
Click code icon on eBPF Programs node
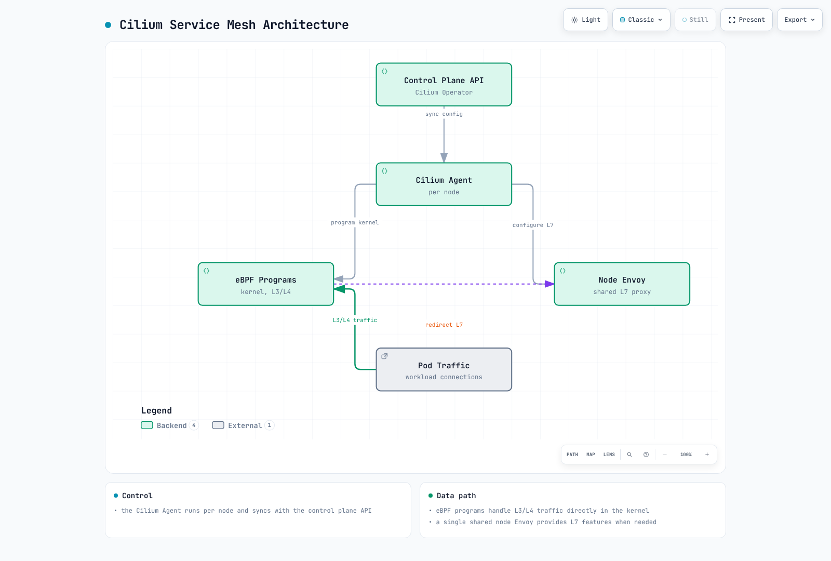pos(207,271)
